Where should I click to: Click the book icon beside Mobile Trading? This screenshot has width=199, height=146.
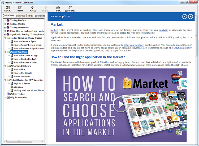[x=8, y=94]
